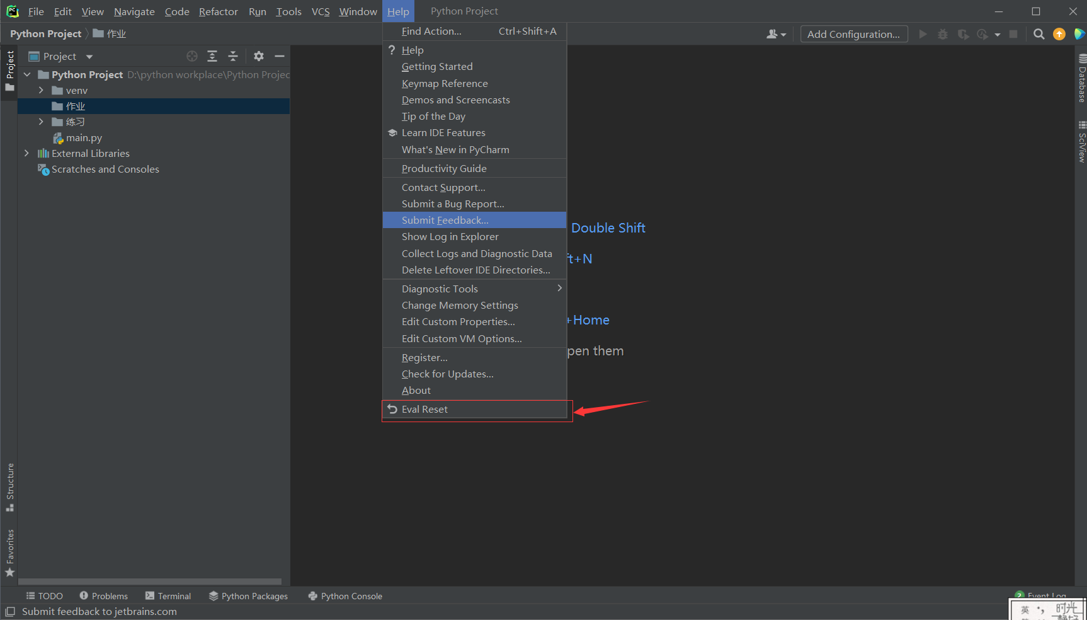This screenshot has height=620, width=1087.
Task: Click the orange IDE update arrow icon
Action: point(1059,34)
